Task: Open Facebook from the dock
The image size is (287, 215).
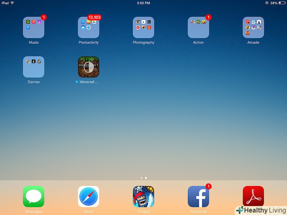Action: (198, 196)
